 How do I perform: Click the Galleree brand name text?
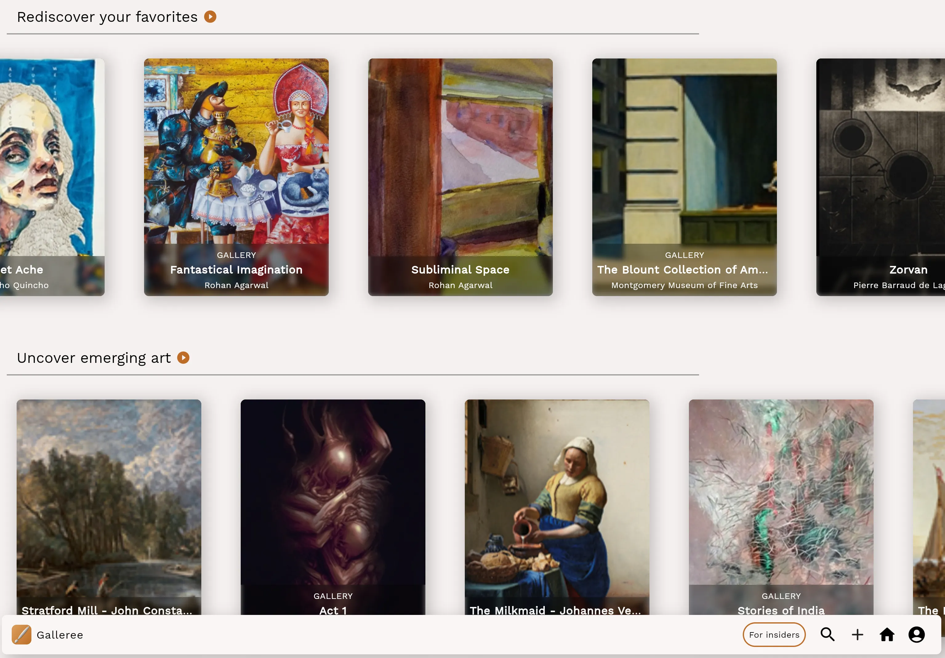point(60,635)
